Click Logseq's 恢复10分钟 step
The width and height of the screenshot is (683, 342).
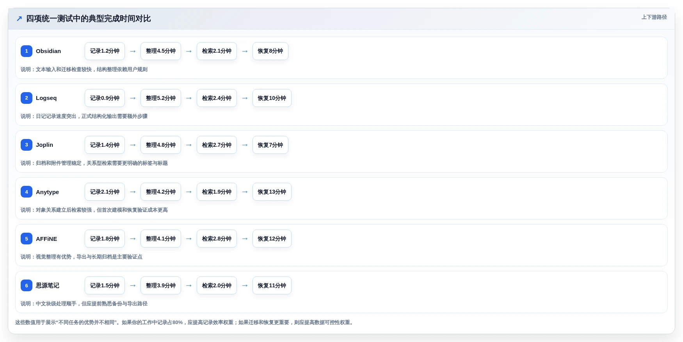(x=272, y=98)
